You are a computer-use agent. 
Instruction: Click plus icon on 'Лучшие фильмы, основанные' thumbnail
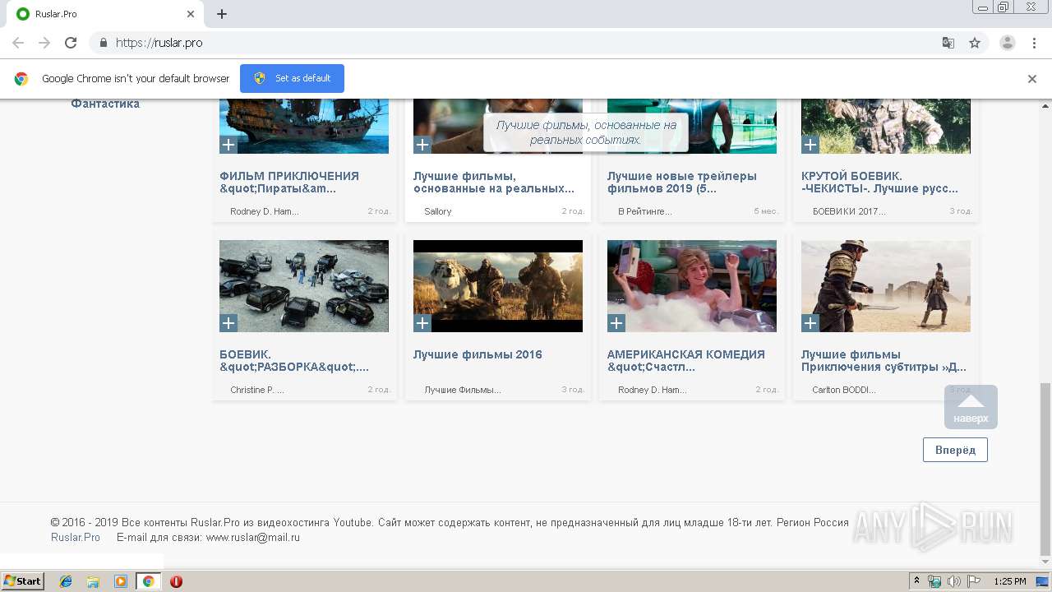click(422, 145)
